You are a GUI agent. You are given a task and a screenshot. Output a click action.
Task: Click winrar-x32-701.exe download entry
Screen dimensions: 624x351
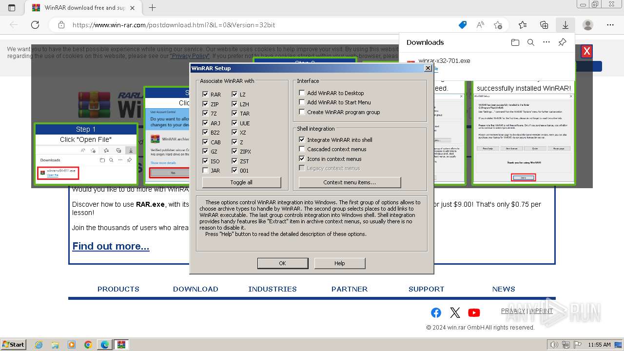[444, 61]
